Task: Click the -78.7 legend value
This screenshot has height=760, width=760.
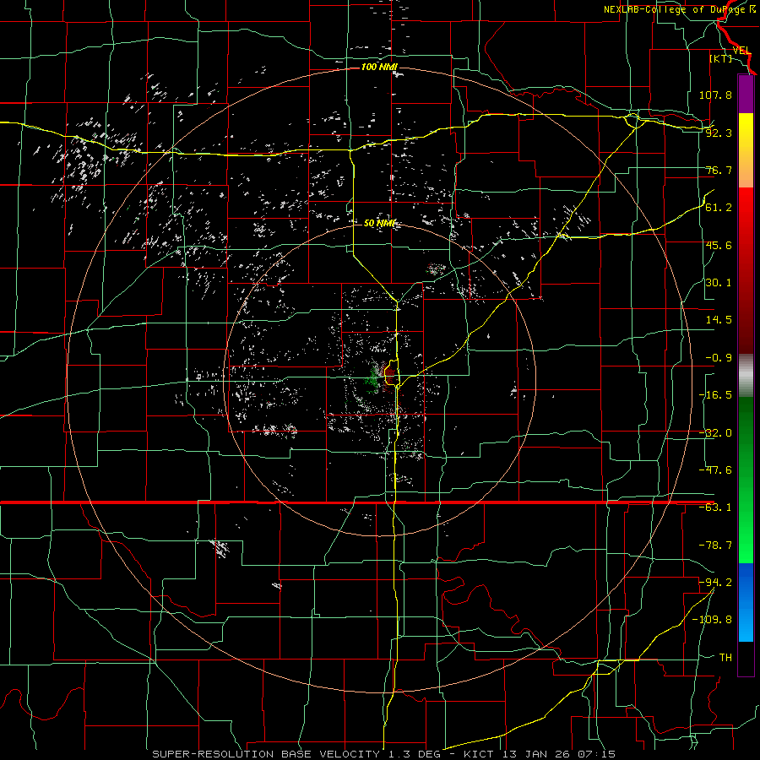Action: (715, 546)
